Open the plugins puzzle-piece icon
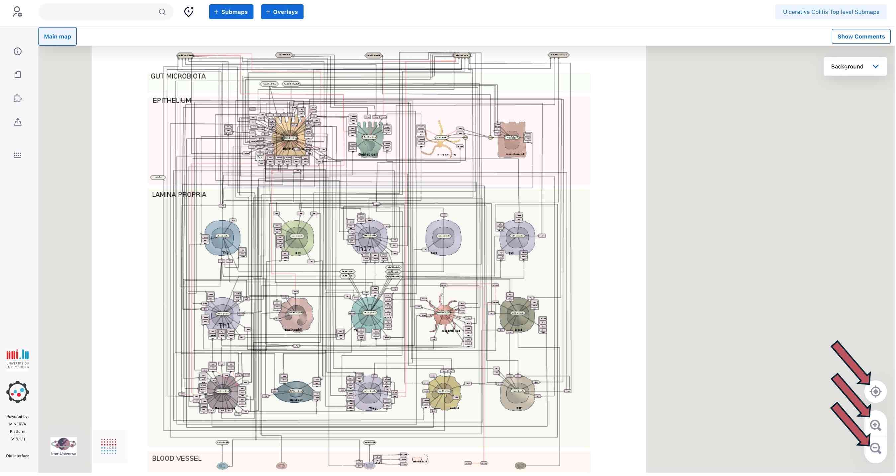The width and height of the screenshot is (896, 476). click(18, 98)
